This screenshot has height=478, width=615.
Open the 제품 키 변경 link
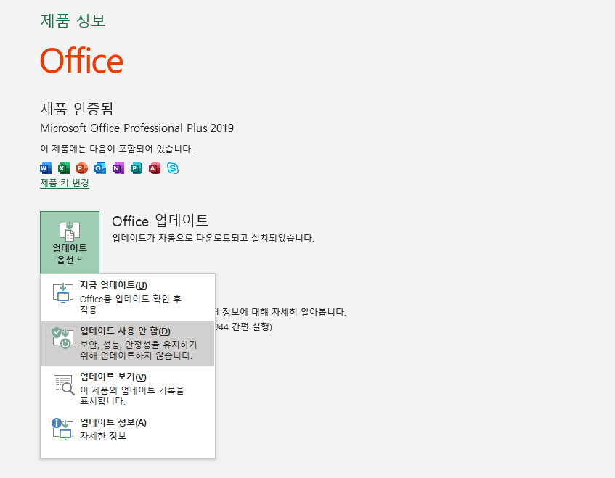point(65,183)
